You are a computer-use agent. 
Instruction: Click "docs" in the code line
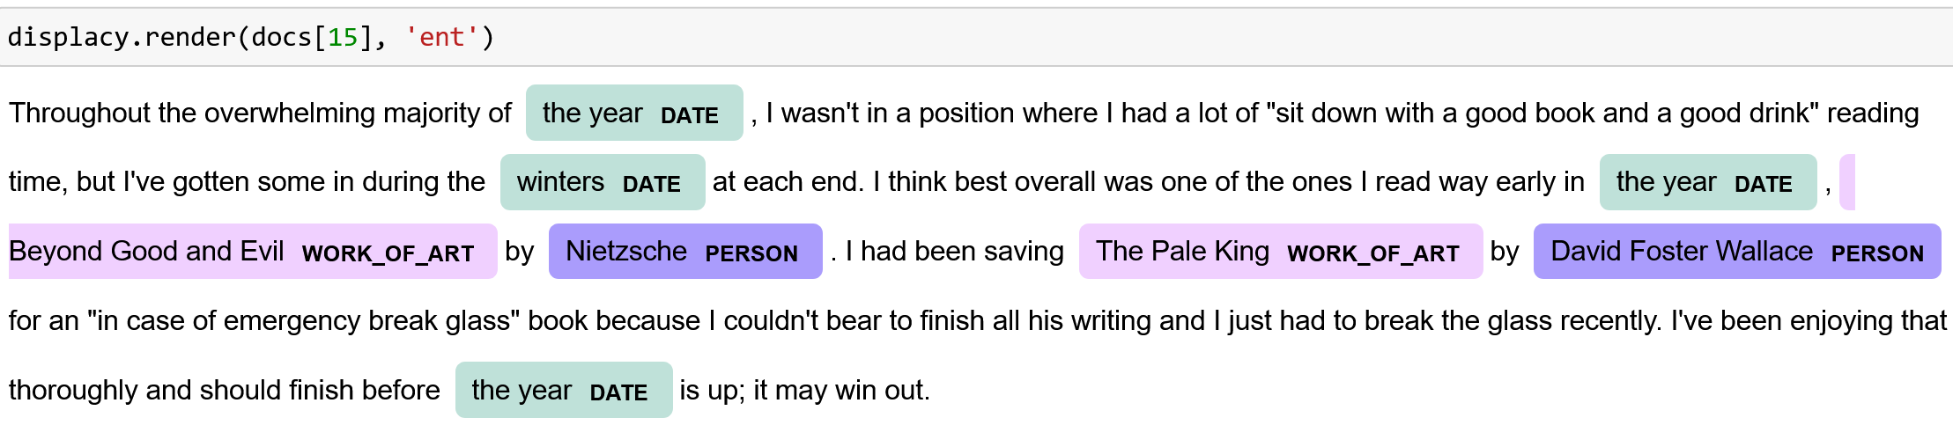click(x=282, y=38)
